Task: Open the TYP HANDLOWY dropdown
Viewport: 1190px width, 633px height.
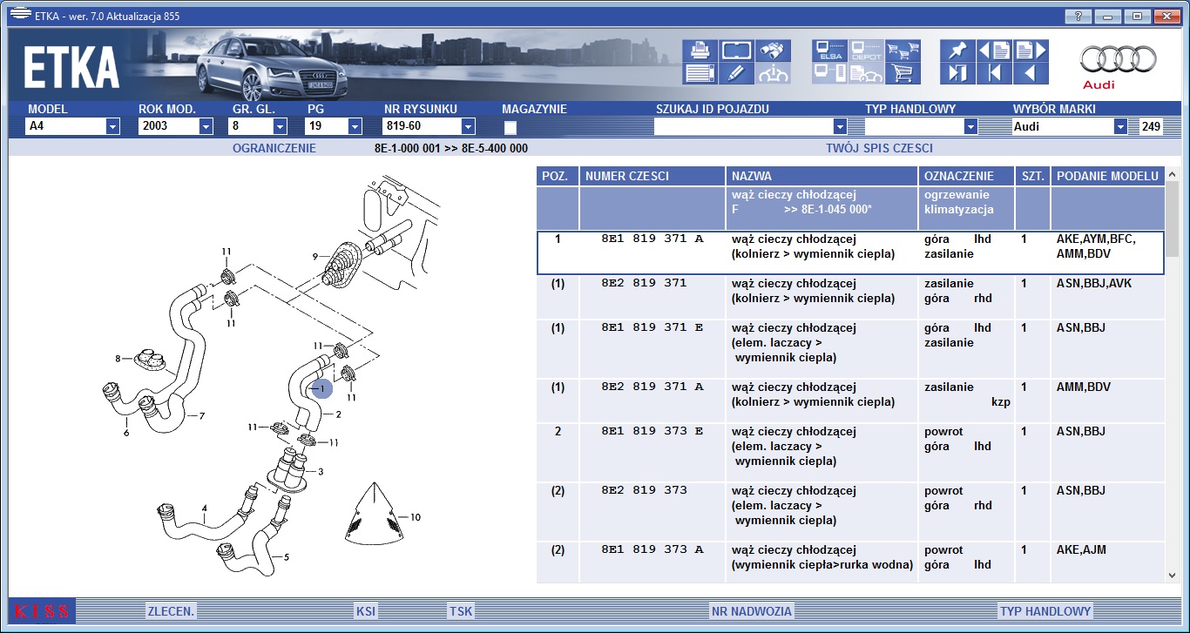Action: tap(970, 126)
